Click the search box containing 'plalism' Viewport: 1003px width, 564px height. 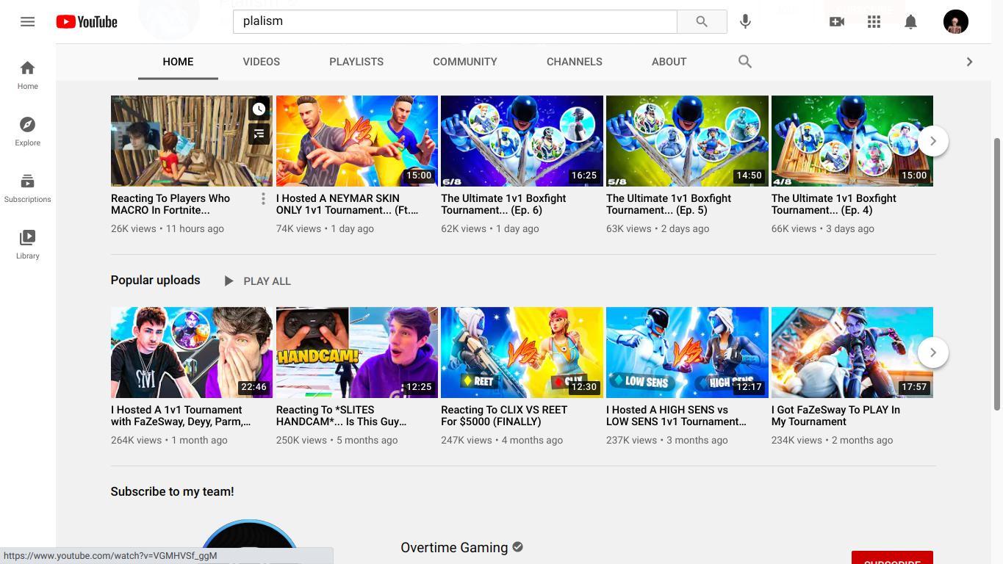(455, 21)
